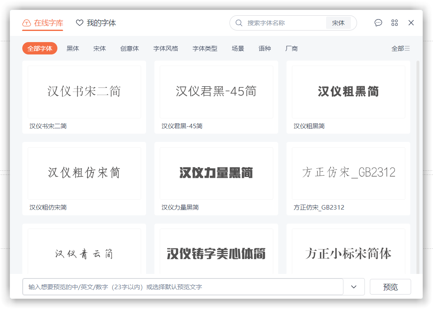Select the 汉仪铸字美心体简 font preview
433x309 pixels.
[x=216, y=251]
